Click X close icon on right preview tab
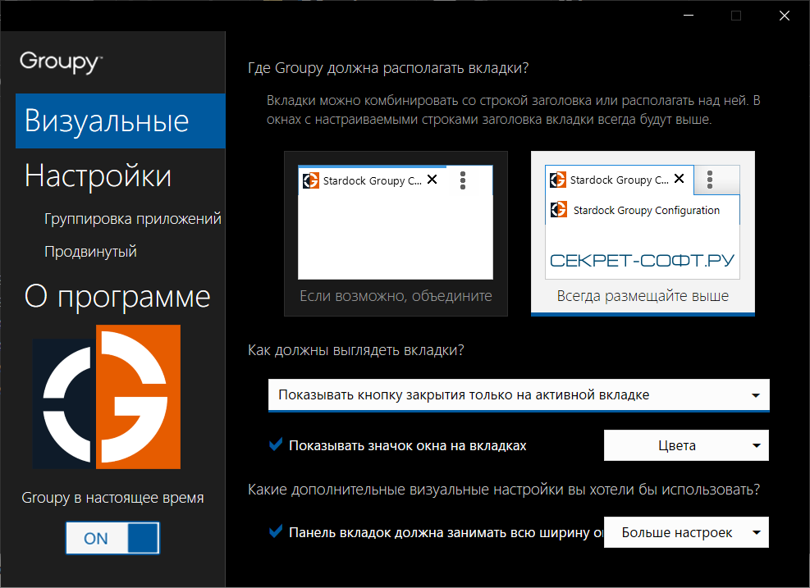 679,180
